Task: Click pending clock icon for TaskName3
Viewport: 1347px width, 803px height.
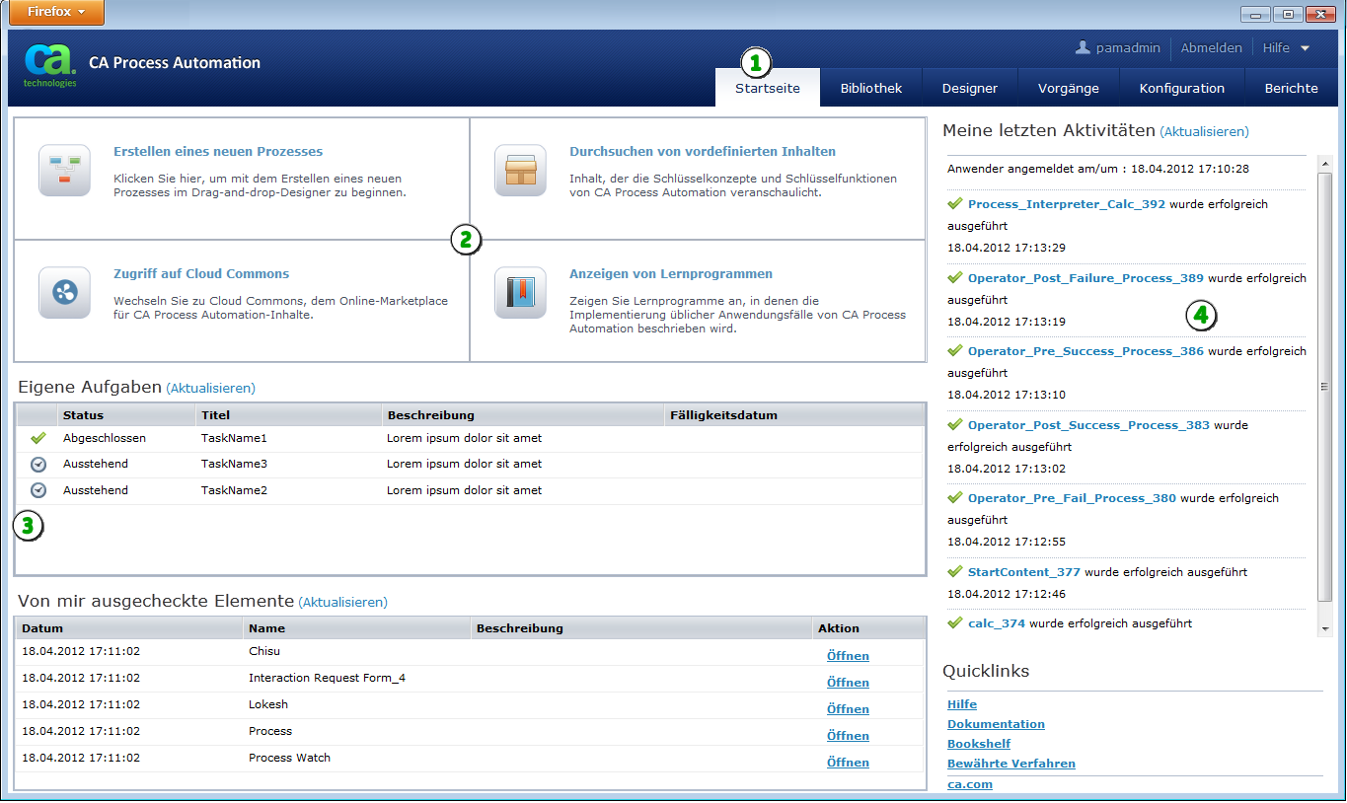Action: click(38, 464)
